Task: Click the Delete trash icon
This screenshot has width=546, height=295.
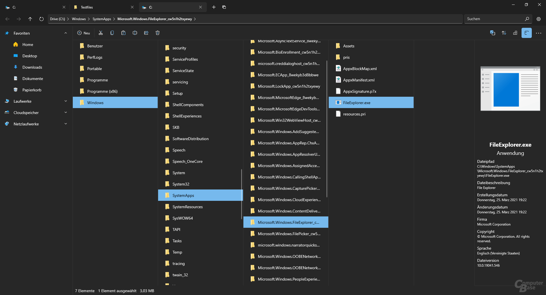Action: pyautogui.click(x=158, y=33)
